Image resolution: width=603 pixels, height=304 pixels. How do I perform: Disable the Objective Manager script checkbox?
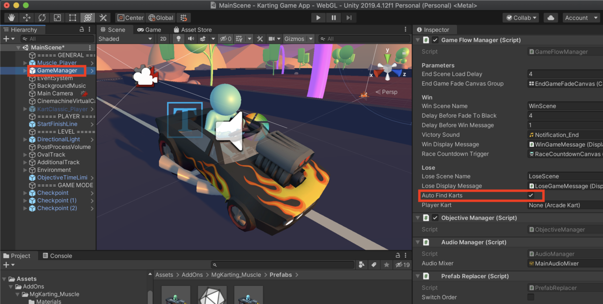[x=435, y=218]
